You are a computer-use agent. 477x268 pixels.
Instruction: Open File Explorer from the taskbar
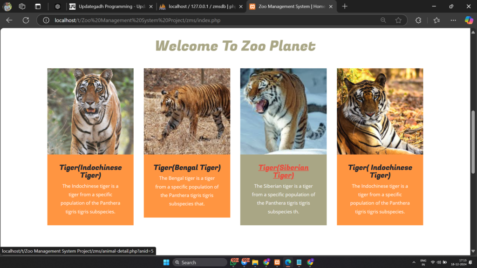255,262
